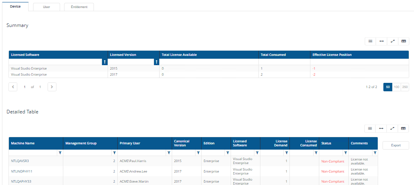Switch to the User tab
The image size is (414, 185).
(46, 7)
